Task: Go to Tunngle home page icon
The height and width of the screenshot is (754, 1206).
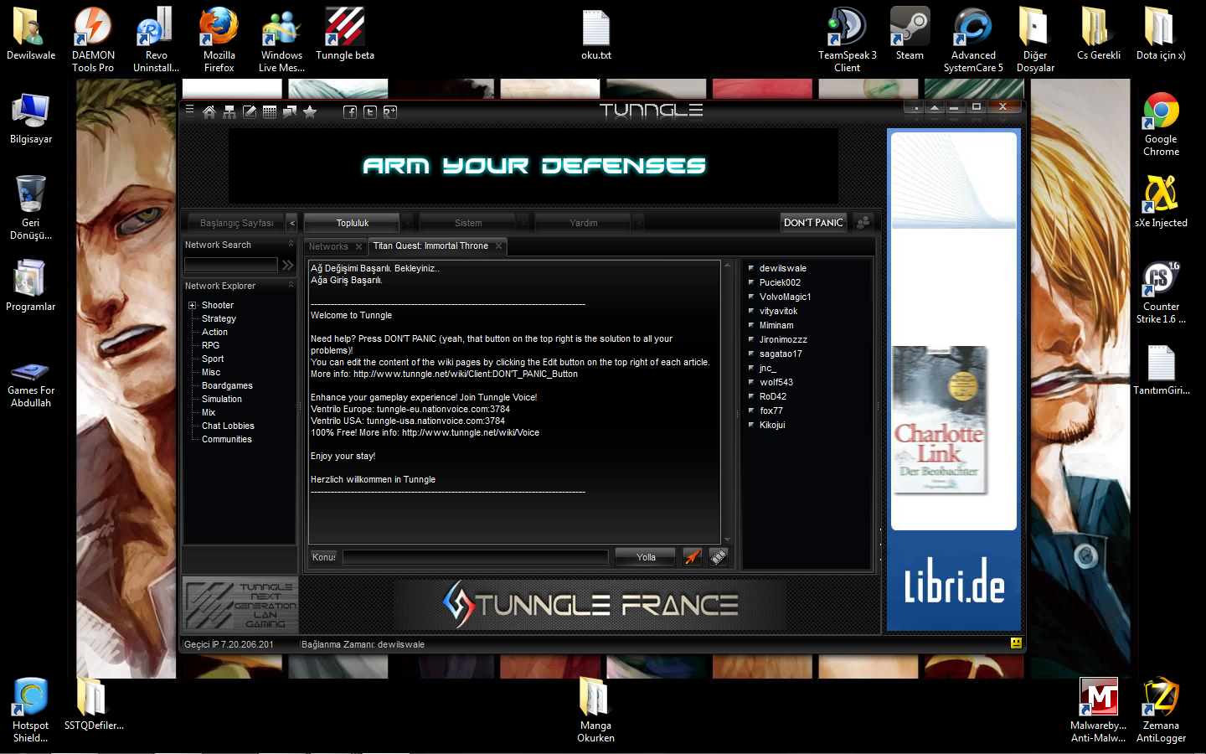Action: [209, 111]
